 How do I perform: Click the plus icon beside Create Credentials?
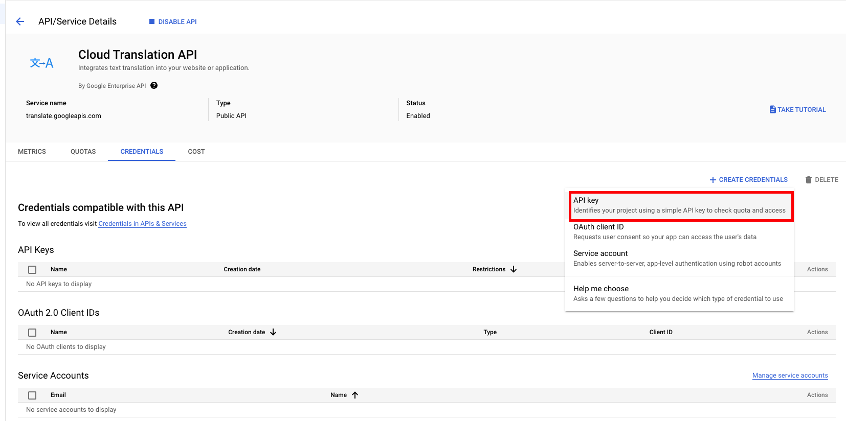pos(713,180)
